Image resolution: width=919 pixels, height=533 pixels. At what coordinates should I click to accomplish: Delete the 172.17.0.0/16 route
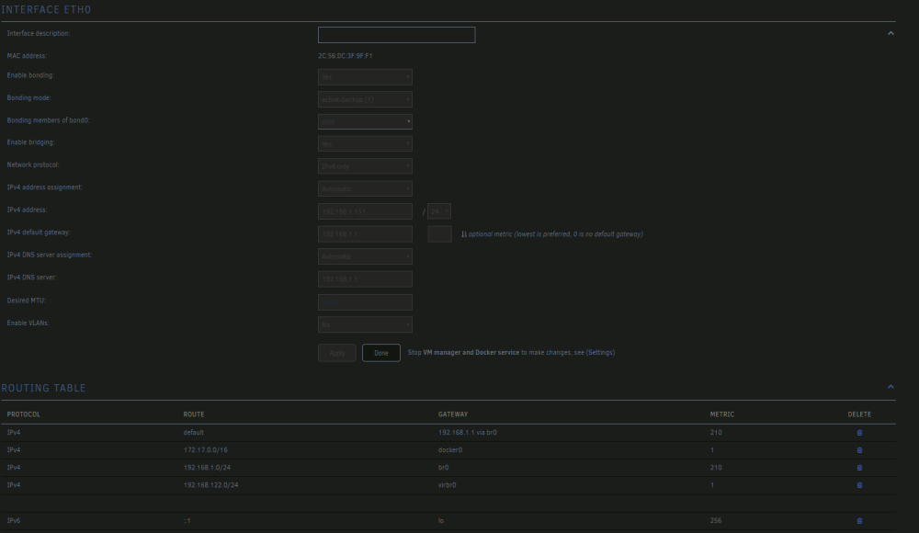(x=859, y=450)
